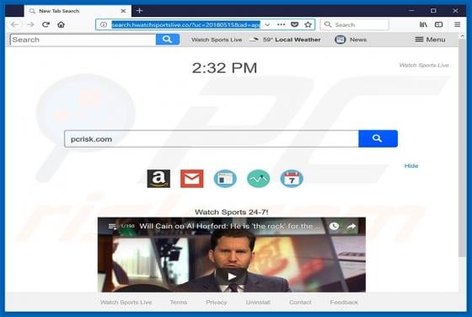The image size is (472, 317).
Task: Close the New Tab Search tab
Action: coord(123,11)
